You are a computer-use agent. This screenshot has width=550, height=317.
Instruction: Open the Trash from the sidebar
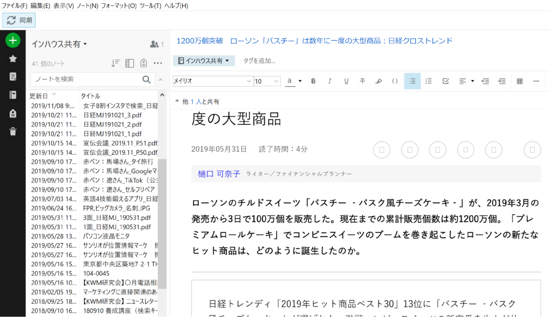[x=13, y=132]
